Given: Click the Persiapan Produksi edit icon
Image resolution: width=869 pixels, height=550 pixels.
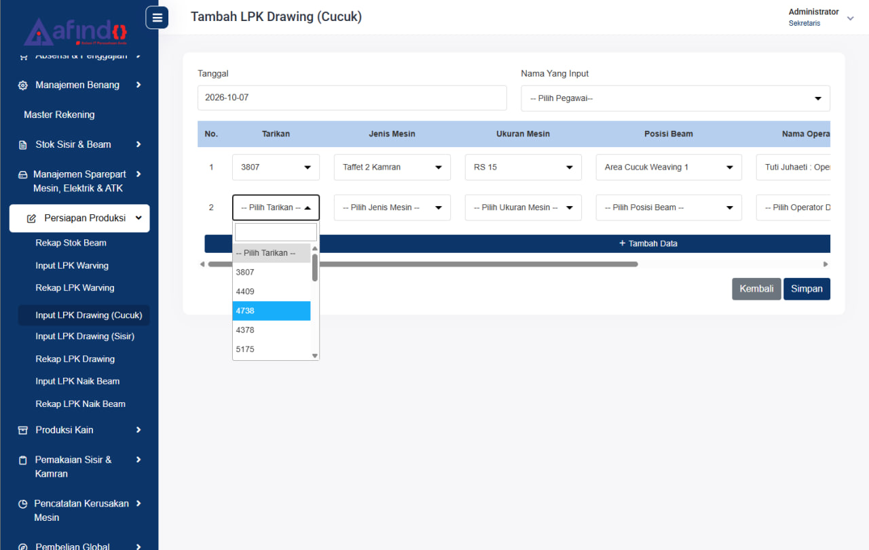Looking at the screenshot, I should (x=31, y=218).
